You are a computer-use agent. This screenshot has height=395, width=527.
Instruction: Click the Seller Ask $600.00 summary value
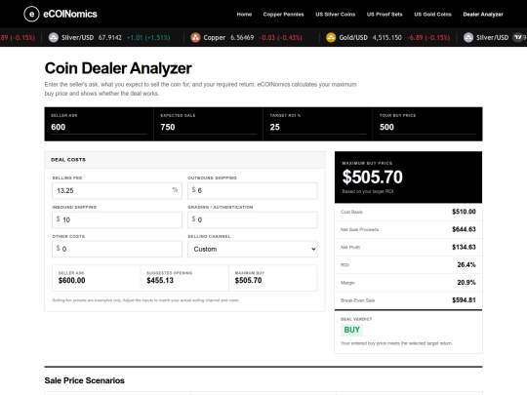[71, 281]
